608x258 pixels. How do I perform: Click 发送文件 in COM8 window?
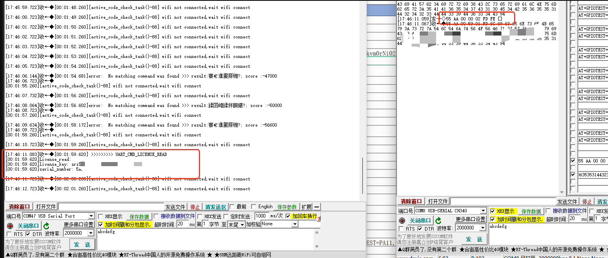coord(568,202)
